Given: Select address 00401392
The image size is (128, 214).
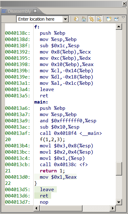Looking at the screenshot, I should (x=18, y=52).
